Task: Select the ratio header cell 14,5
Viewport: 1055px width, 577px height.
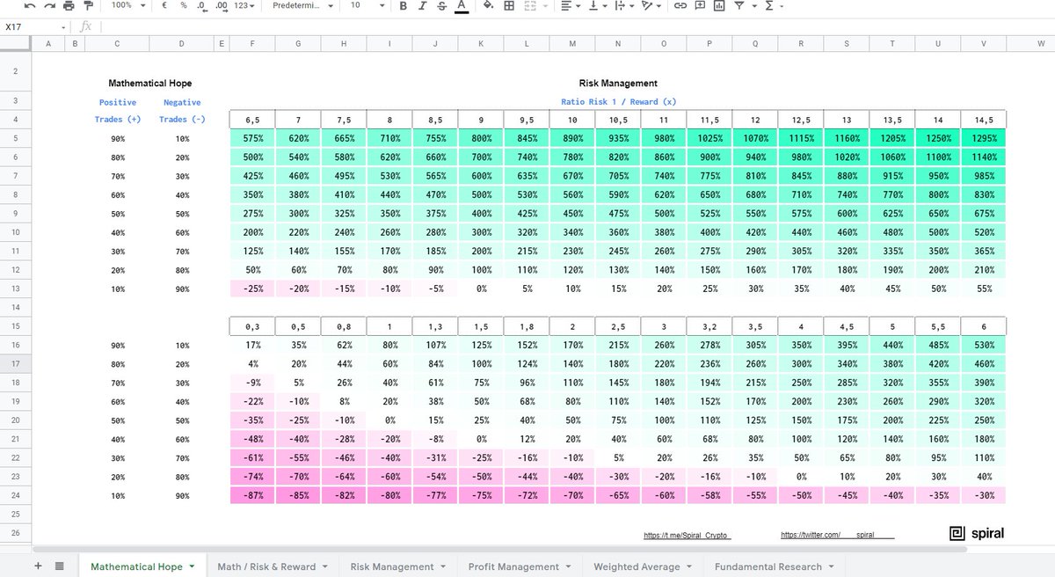Action: click(982, 120)
